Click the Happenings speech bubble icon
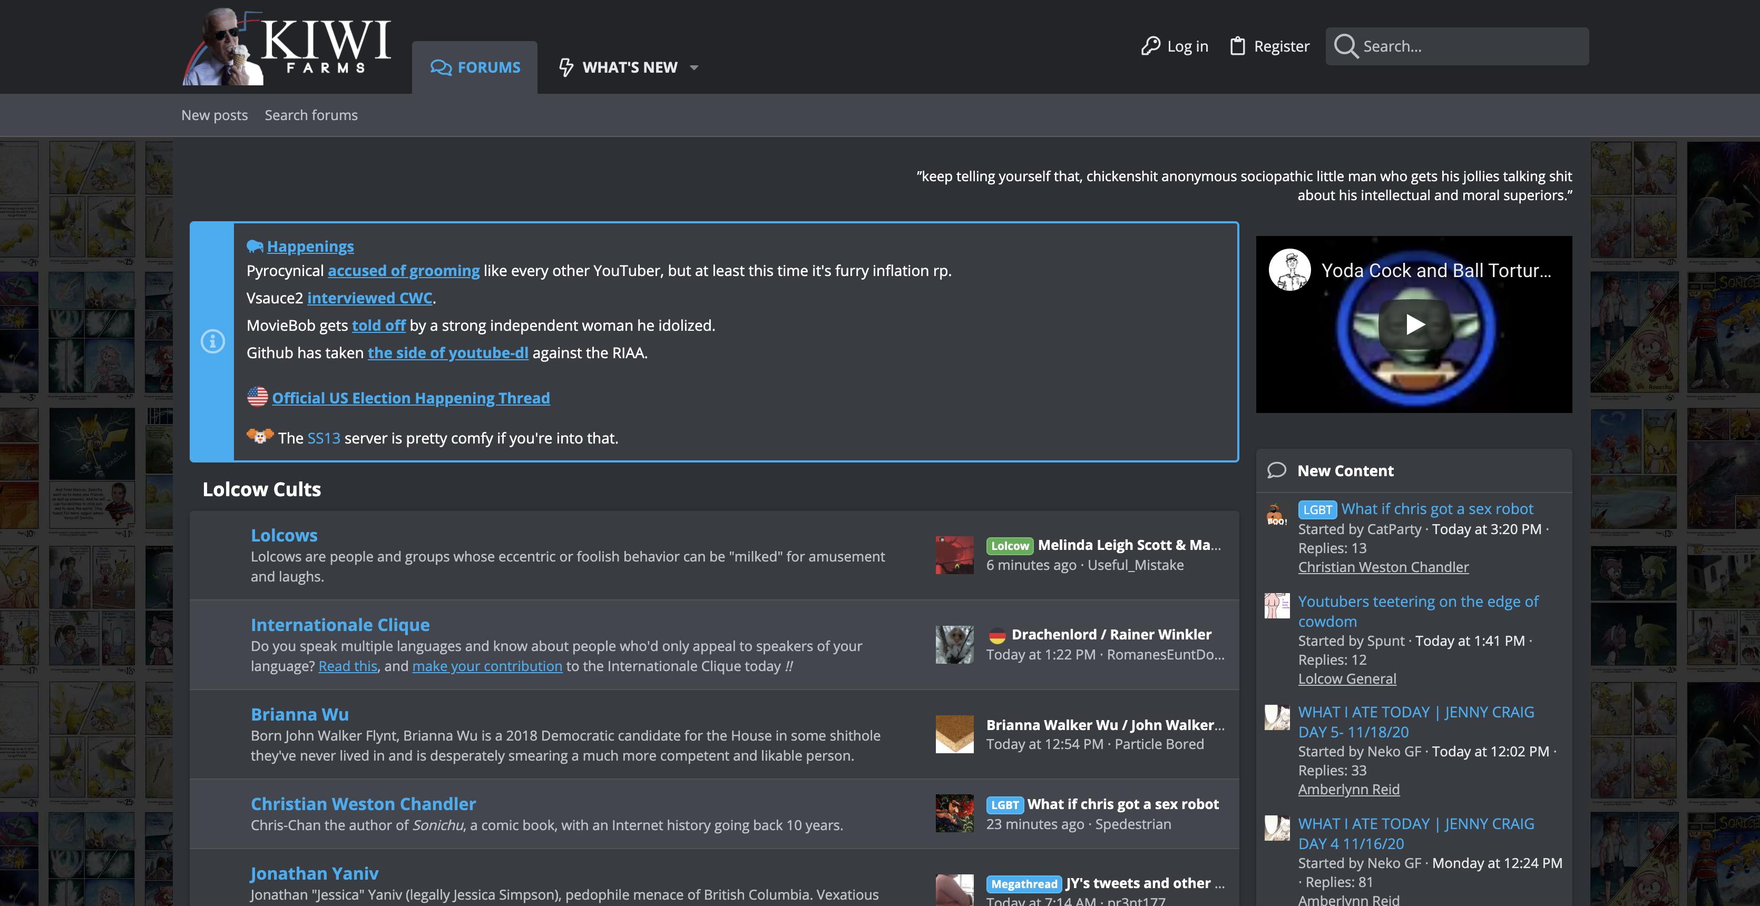This screenshot has height=906, width=1760. tap(255, 246)
